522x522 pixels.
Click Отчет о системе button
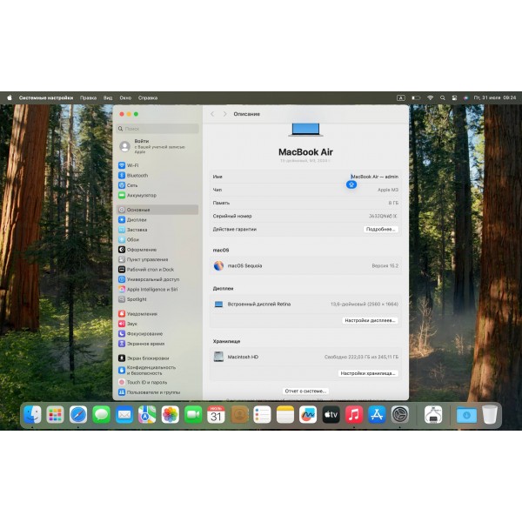pos(305,391)
